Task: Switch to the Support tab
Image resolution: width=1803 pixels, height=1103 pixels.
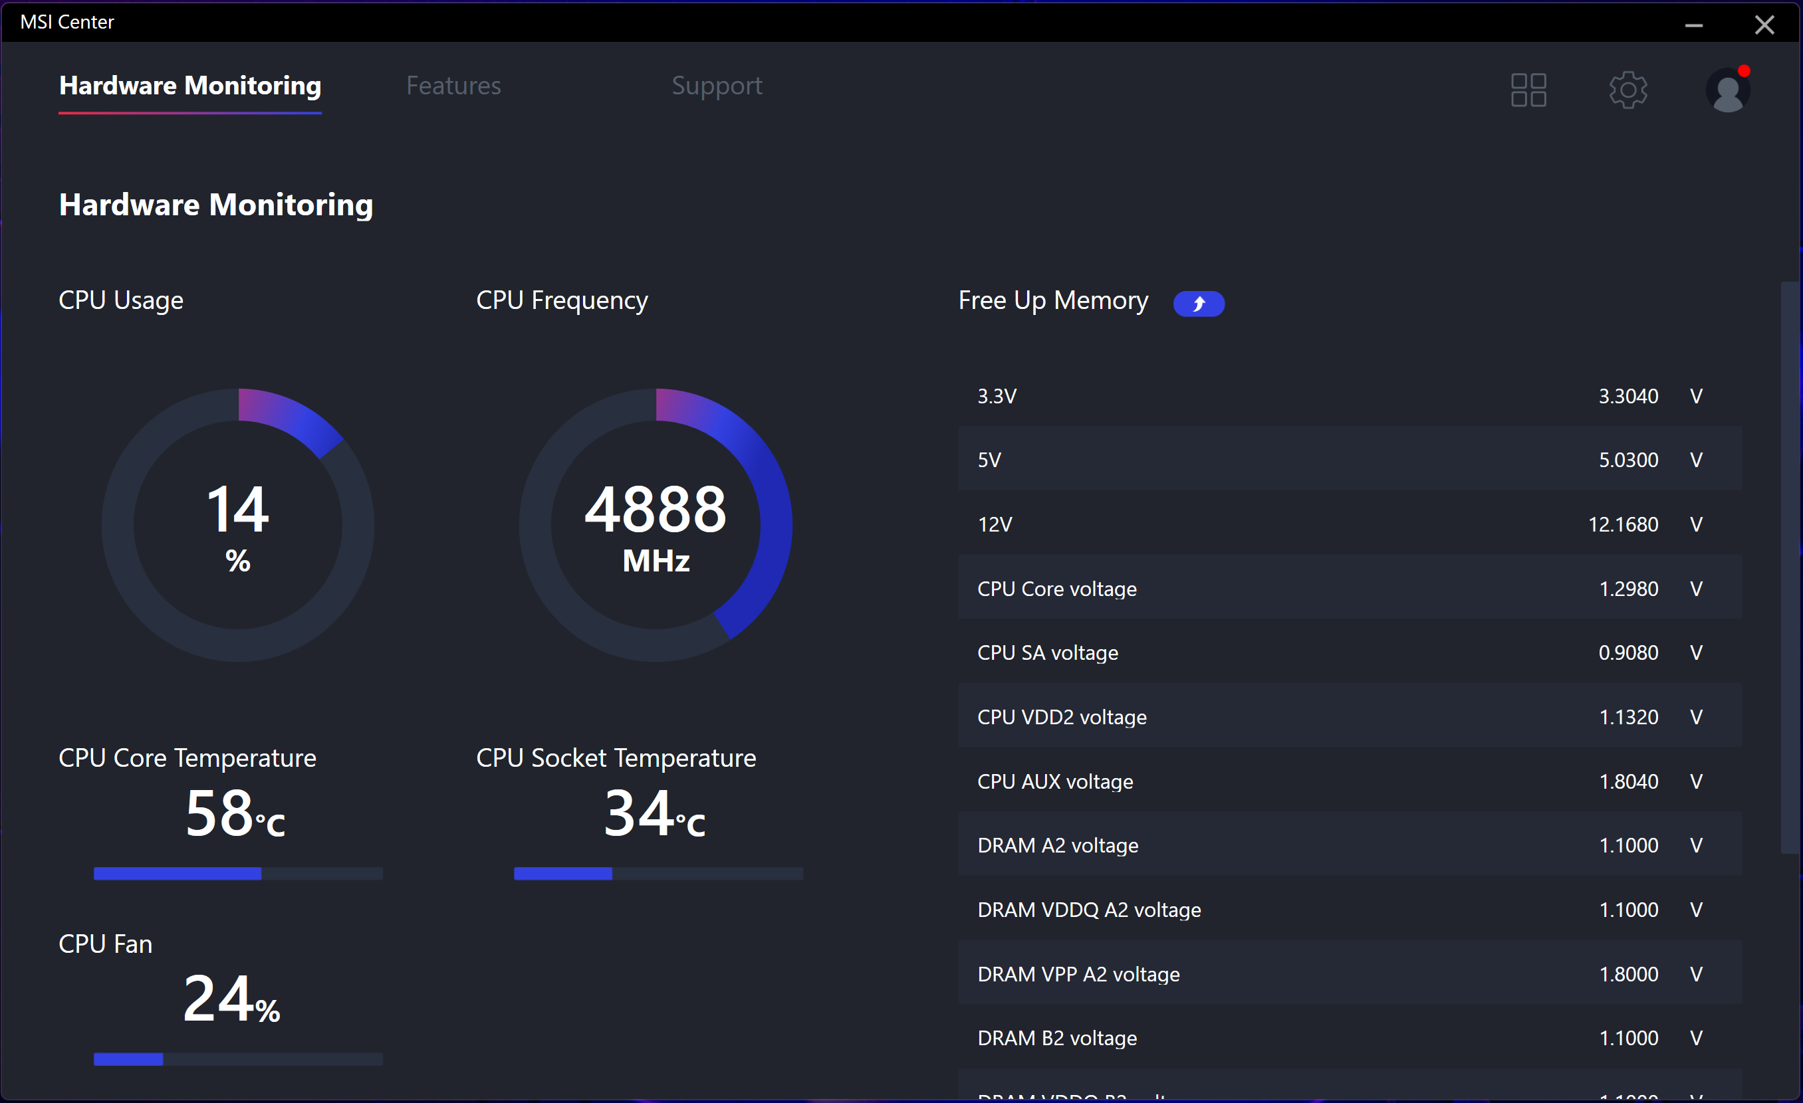Action: tap(717, 86)
